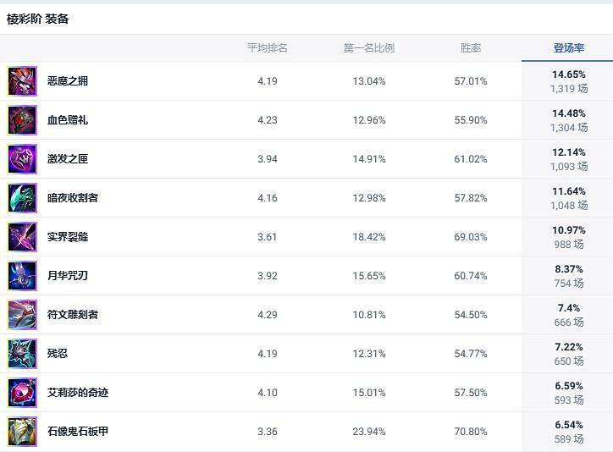613x452 pixels.
Task: Click the 70.80% win rate cell
Action: 471,432
